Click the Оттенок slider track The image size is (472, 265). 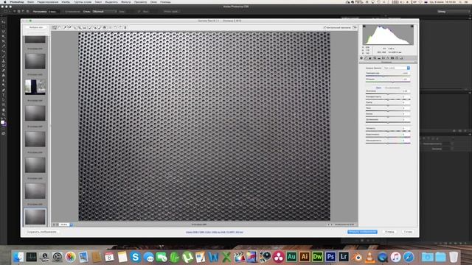pos(388,82)
